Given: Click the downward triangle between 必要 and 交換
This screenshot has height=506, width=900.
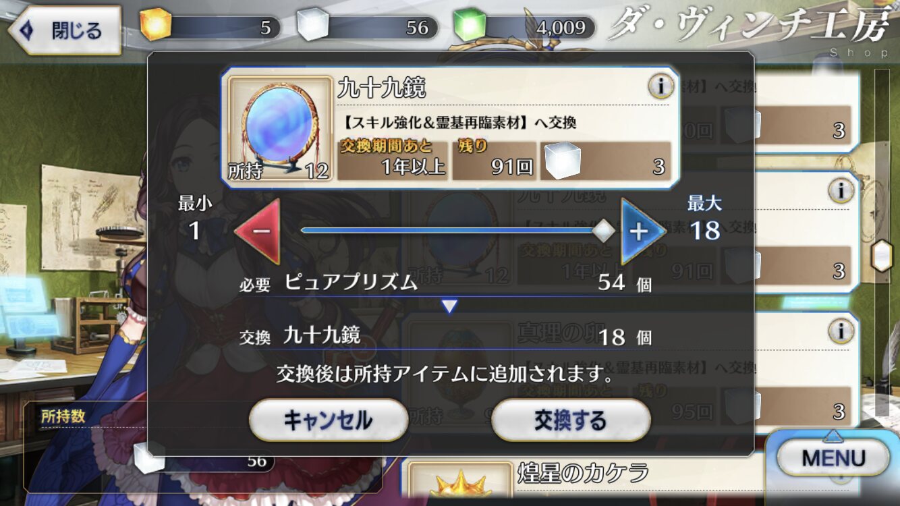Looking at the screenshot, I should [449, 307].
